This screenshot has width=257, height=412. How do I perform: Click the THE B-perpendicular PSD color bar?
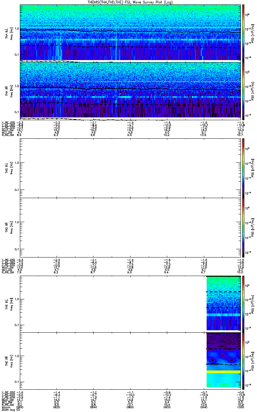coord(244,304)
